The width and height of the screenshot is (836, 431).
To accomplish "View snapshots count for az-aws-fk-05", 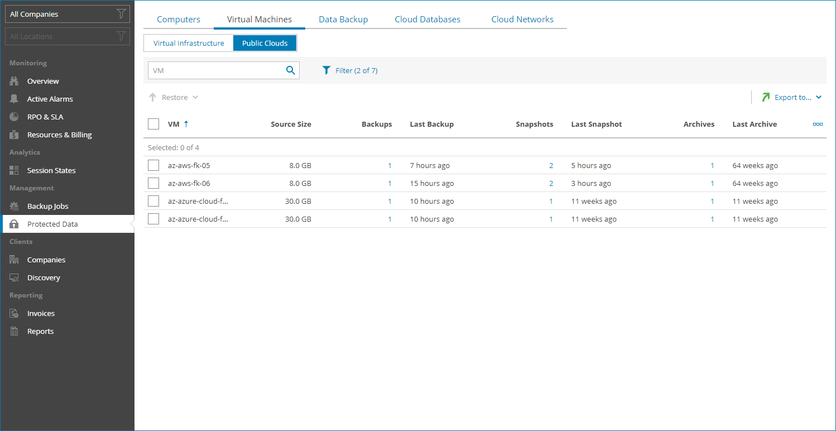I will [x=551, y=165].
